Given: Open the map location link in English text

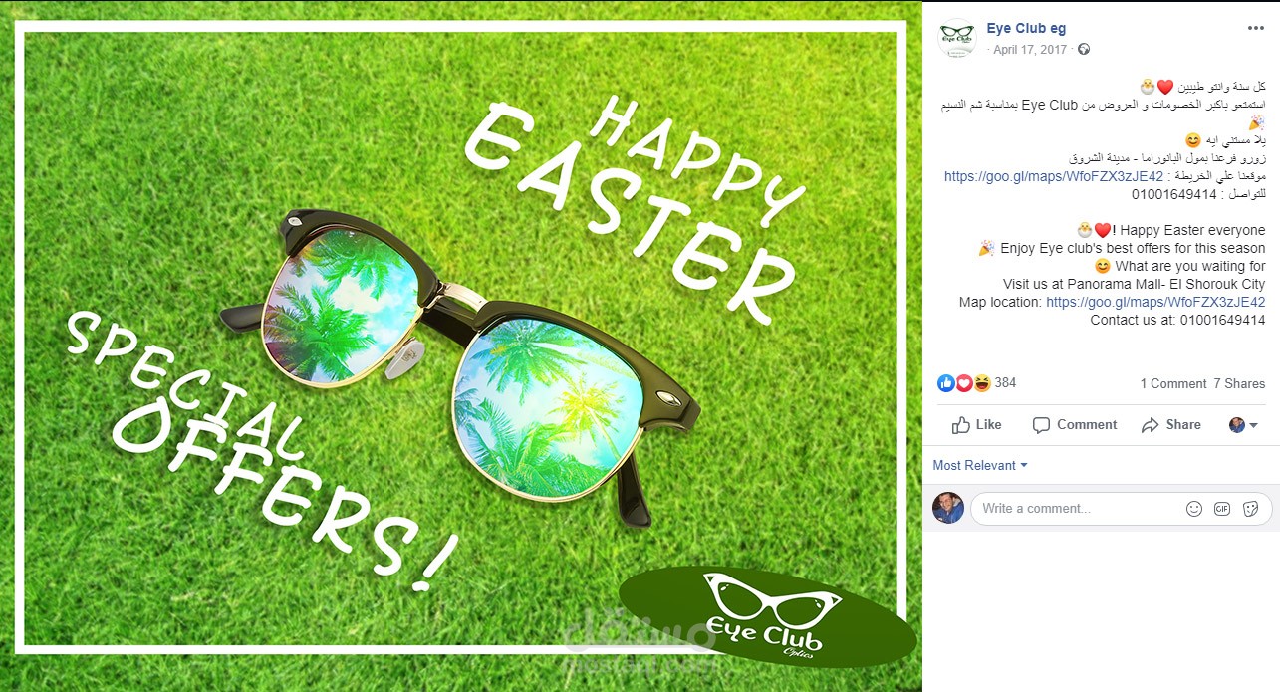Looking at the screenshot, I should pyautogui.click(x=1155, y=302).
